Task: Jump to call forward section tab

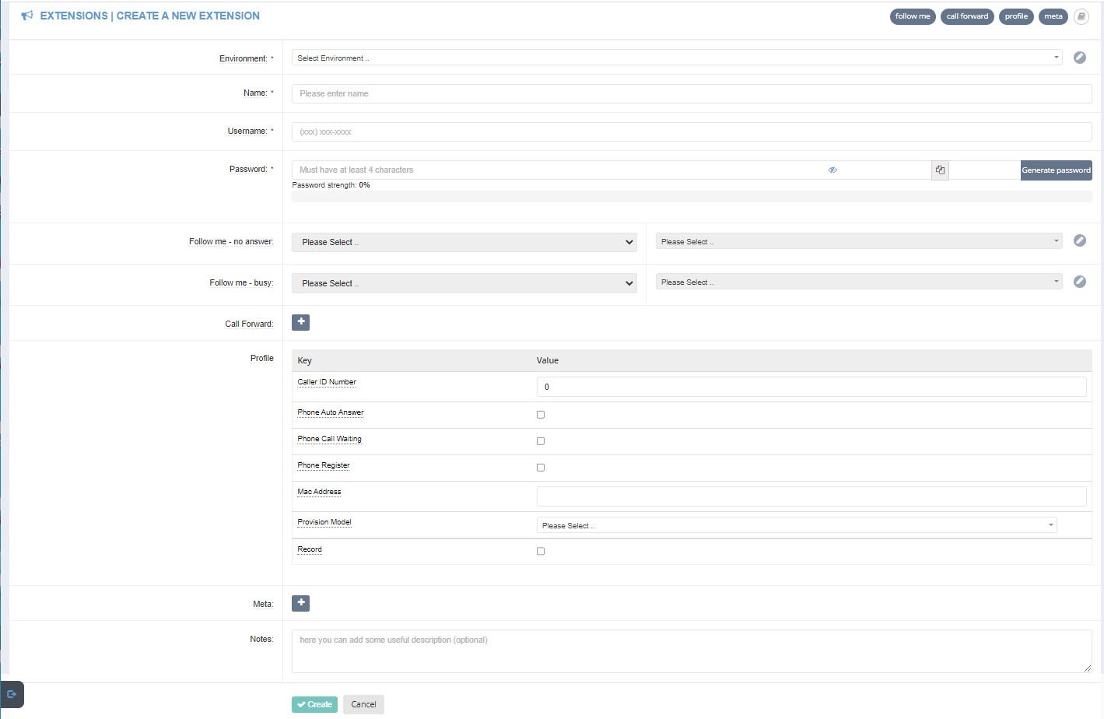Action: pyautogui.click(x=967, y=16)
